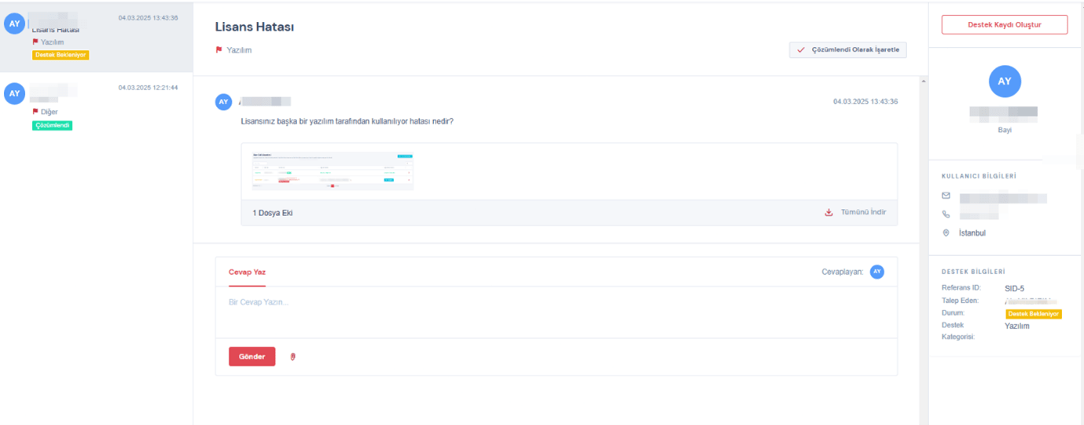This screenshot has height=425, width=1084.
Task: Open the ticket marked Çözümlendi in the list
Action: [x=96, y=106]
